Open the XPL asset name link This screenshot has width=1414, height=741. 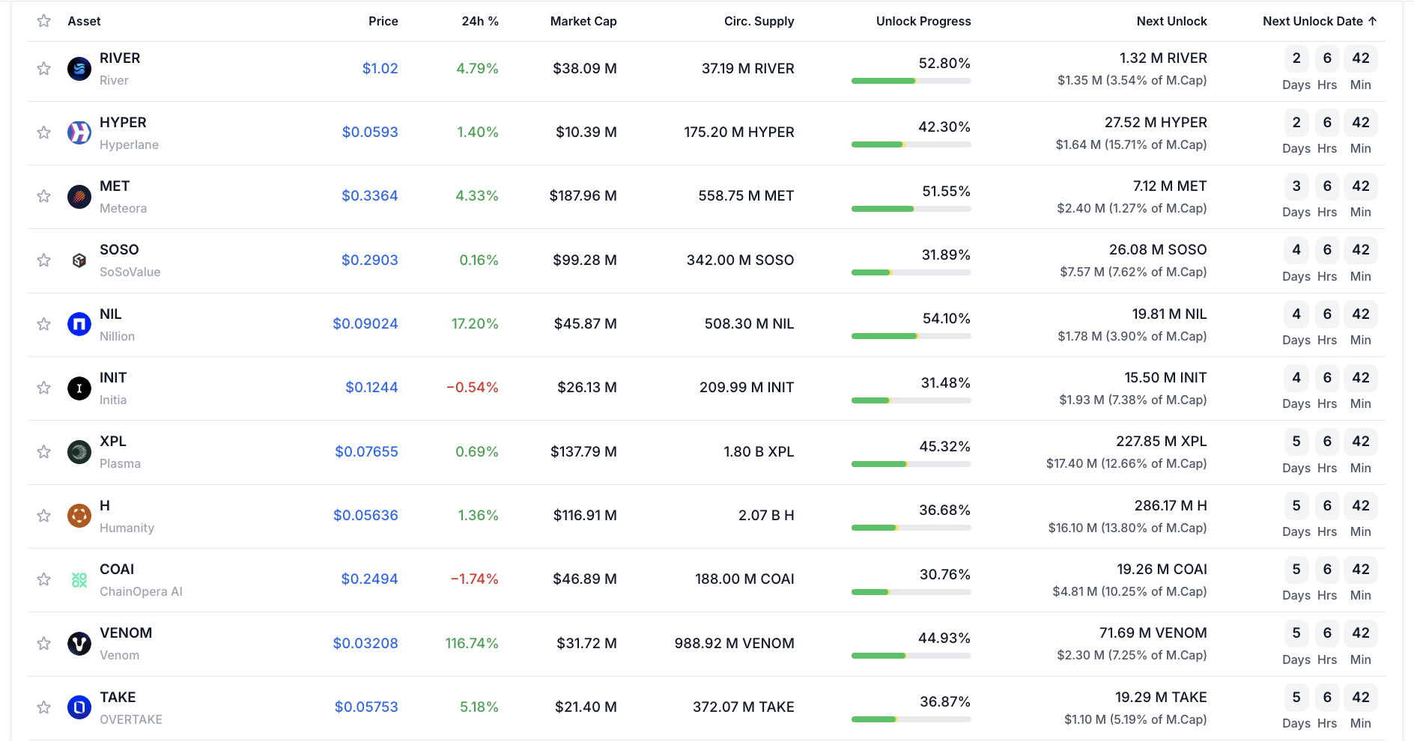(x=113, y=442)
